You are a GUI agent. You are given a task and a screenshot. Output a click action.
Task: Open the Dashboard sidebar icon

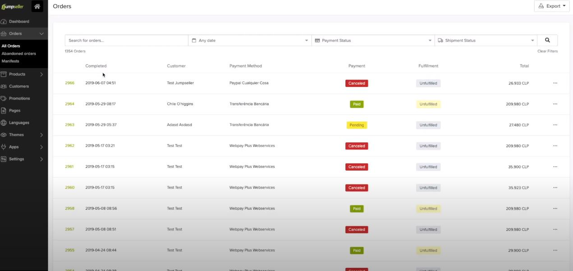[x=4, y=22]
